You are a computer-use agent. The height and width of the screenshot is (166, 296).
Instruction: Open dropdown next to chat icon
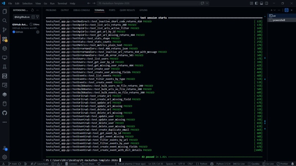tap(207, 3)
